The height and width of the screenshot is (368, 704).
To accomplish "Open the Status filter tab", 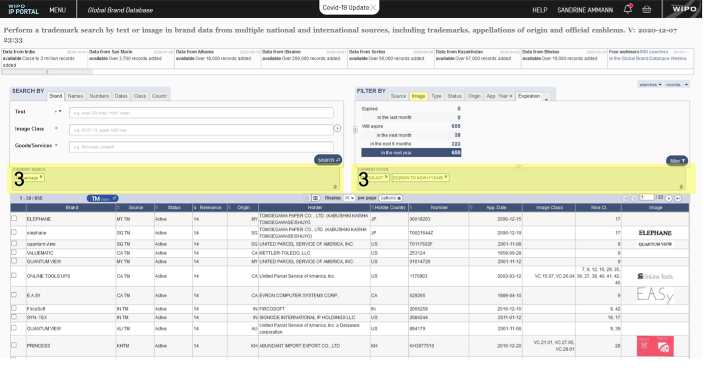I will coord(454,96).
